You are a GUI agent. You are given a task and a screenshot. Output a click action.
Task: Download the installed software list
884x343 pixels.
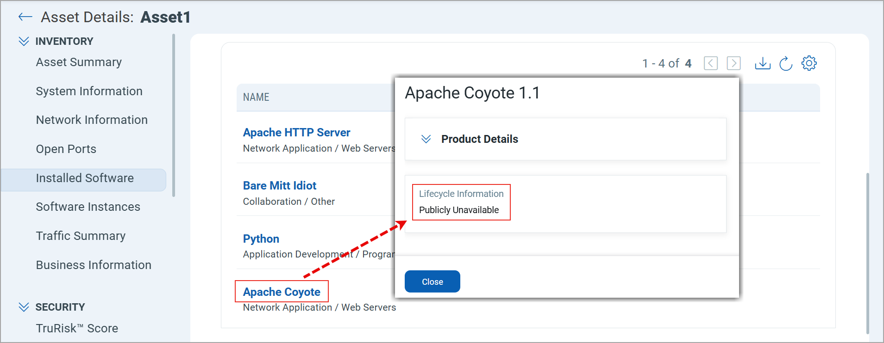[762, 63]
